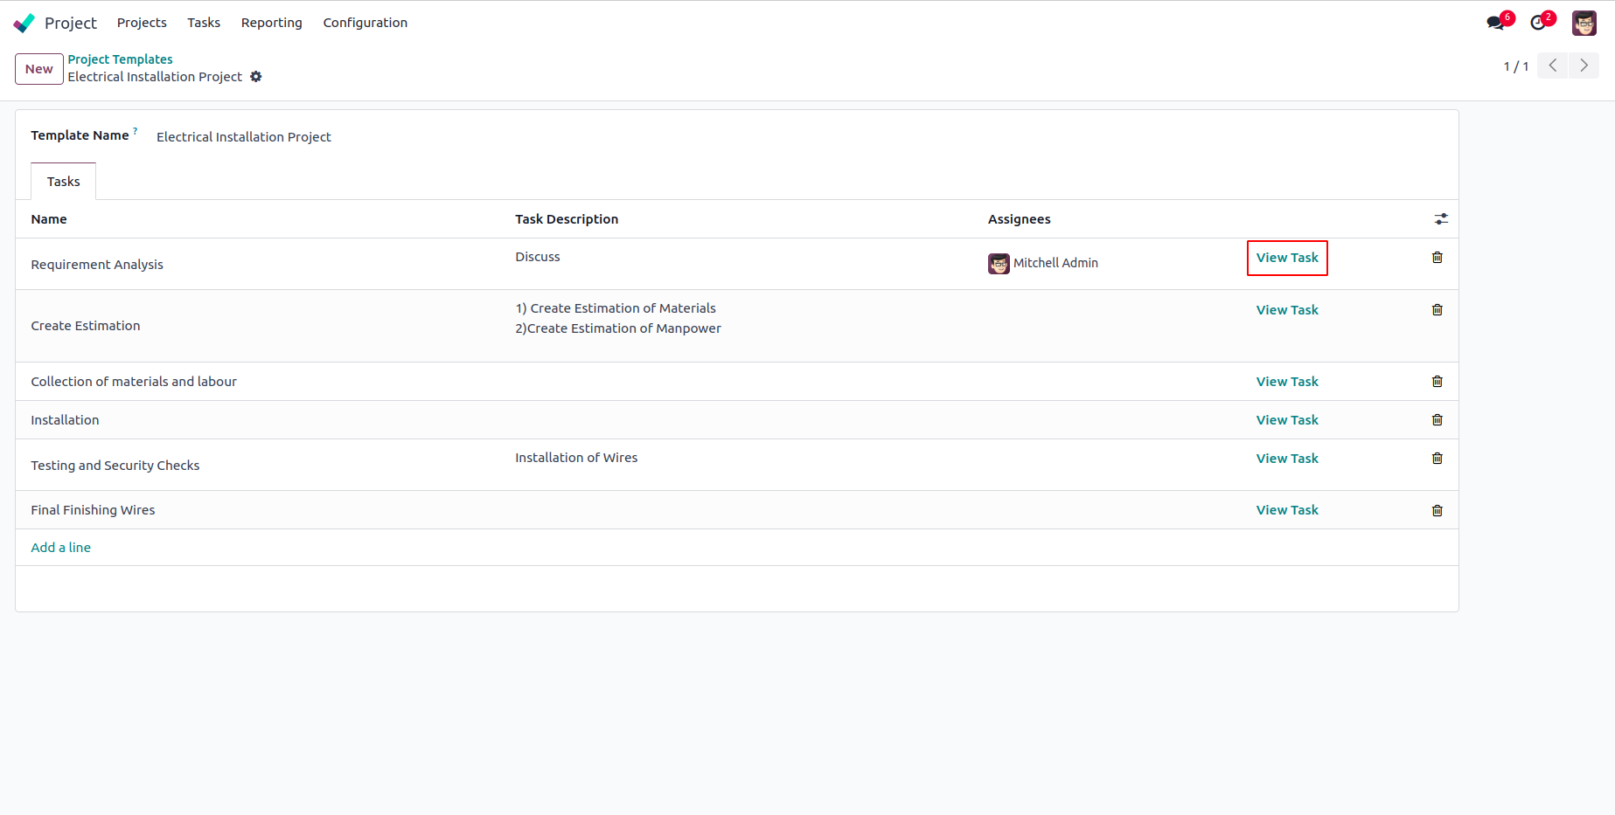The width and height of the screenshot is (1615, 815).
Task: Go to the next record arrow
Action: click(x=1584, y=66)
